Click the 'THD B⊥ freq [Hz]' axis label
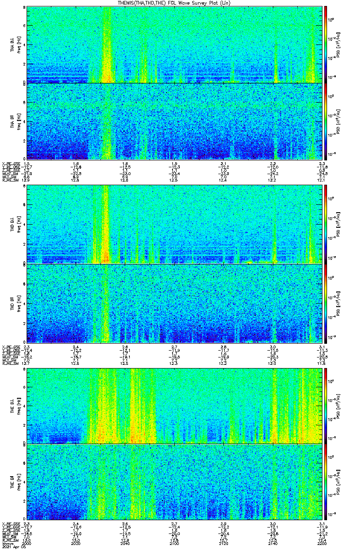 click(x=16, y=225)
